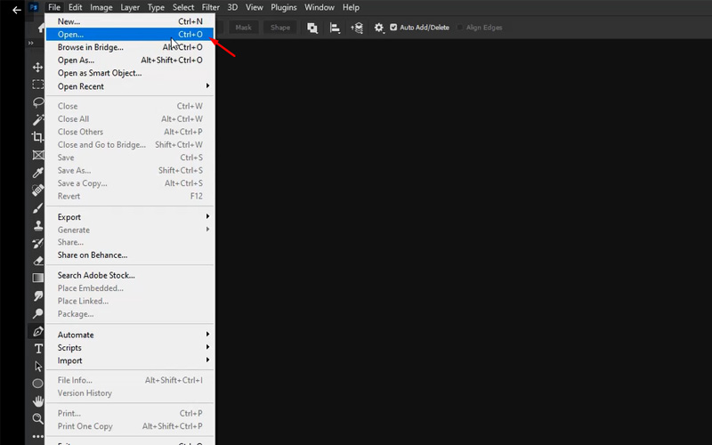Select the Lasso tool

(37, 102)
